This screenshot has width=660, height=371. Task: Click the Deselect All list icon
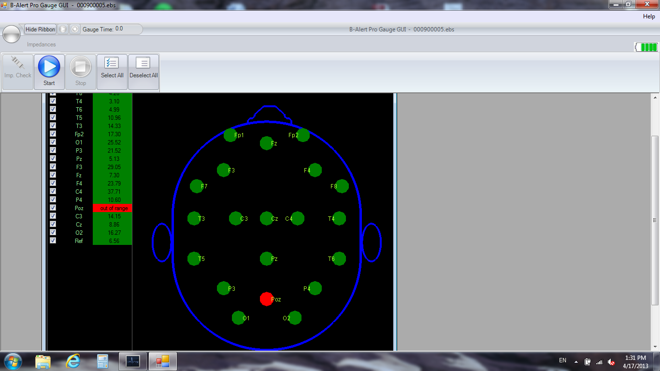[143, 63]
